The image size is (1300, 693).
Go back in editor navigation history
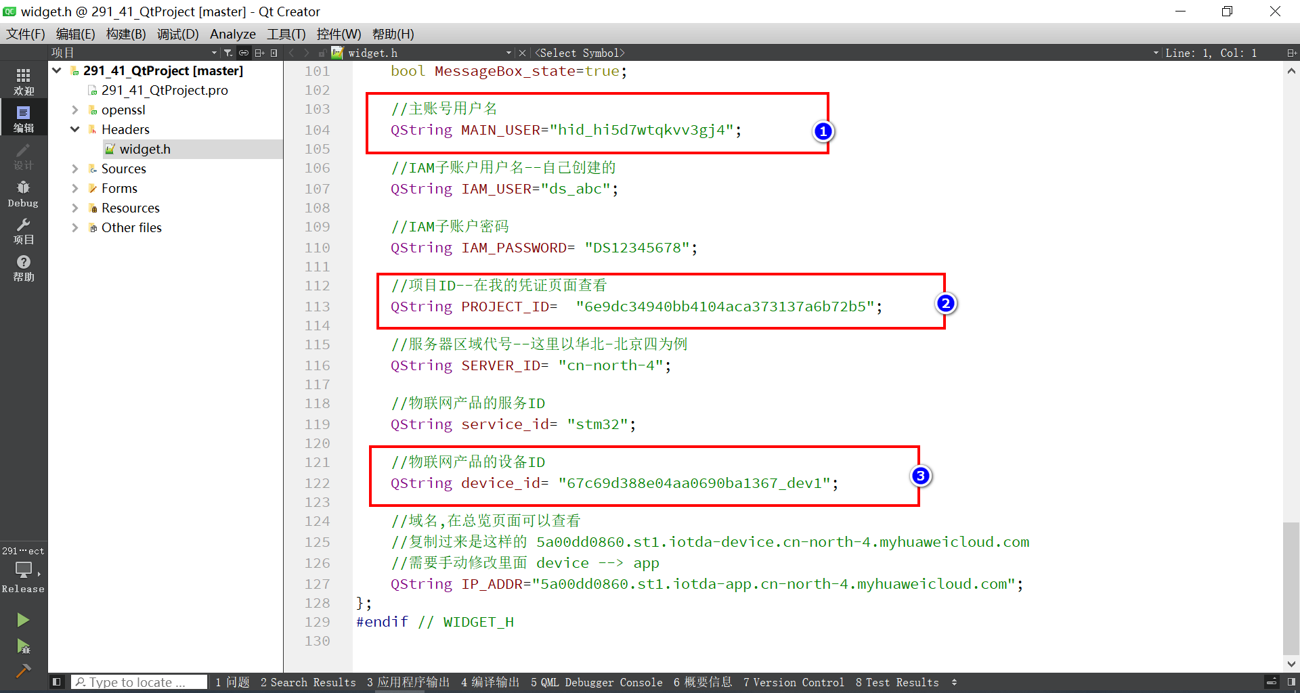pyautogui.click(x=292, y=53)
